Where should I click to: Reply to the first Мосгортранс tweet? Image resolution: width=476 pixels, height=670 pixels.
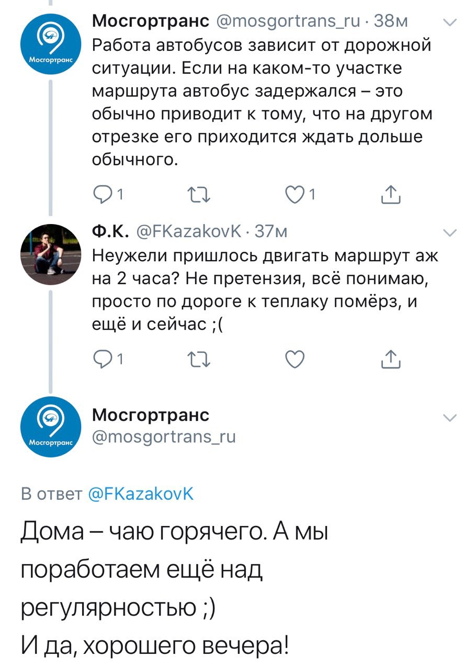(x=101, y=194)
